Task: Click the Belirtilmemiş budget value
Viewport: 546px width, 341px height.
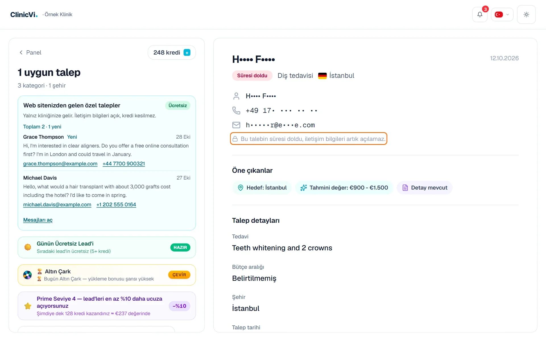Action: [x=254, y=278]
